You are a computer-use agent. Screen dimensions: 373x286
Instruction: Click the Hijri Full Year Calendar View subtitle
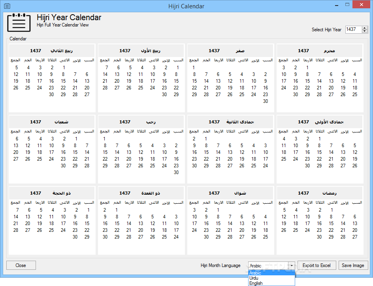62,25
